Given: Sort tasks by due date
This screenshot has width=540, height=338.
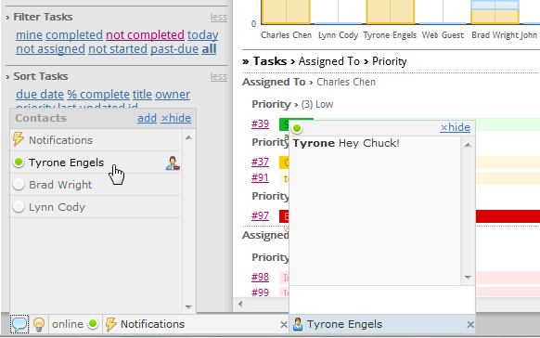Looking at the screenshot, I should (40, 95).
